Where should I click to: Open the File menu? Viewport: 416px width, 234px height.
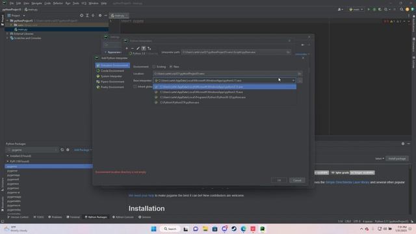point(12,3)
